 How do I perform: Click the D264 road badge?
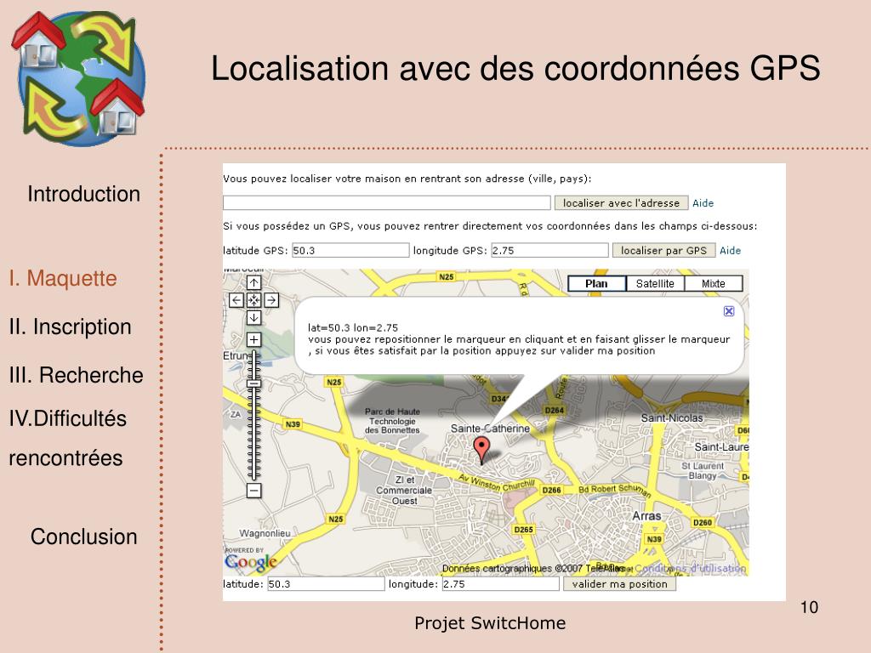(x=555, y=411)
